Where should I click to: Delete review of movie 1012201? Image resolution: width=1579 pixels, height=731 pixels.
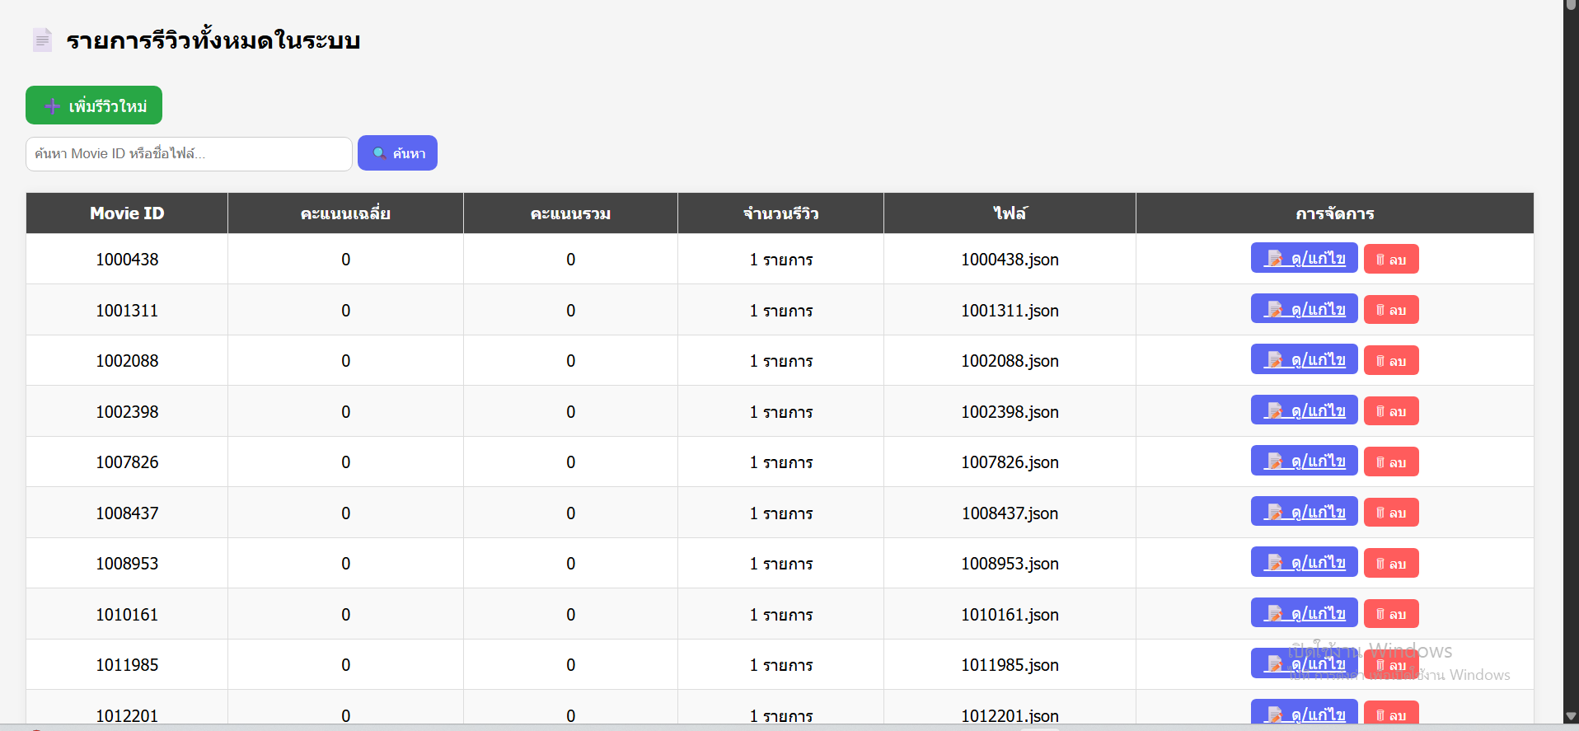click(x=1391, y=713)
